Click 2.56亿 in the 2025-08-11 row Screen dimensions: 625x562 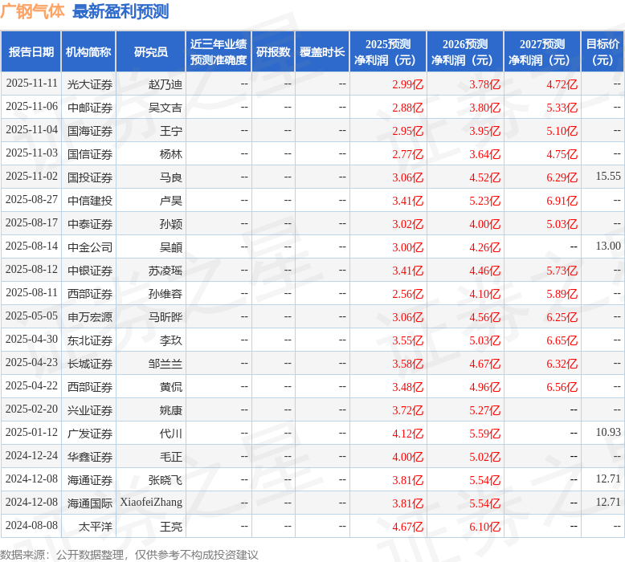[x=407, y=294]
